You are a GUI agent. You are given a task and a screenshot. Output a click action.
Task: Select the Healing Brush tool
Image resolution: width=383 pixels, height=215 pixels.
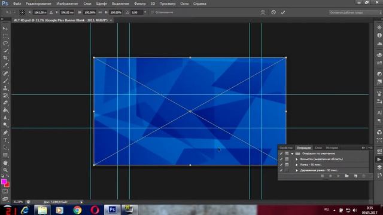coord(5,73)
